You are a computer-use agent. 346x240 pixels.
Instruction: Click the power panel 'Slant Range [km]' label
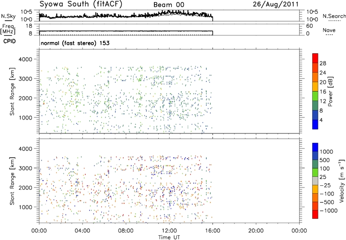click(x=13, y=91)
